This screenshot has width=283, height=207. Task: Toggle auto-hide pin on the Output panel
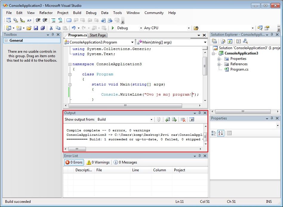click(x=200, y=113)
